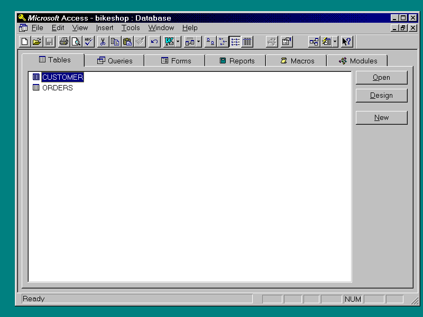Click the Print toolbar icon

(x=63, y=42)
